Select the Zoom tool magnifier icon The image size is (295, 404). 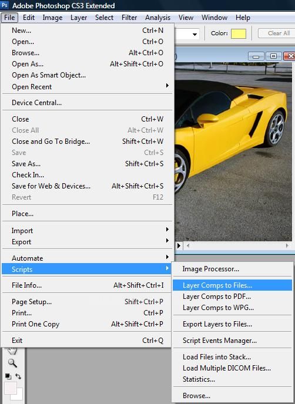12,363
